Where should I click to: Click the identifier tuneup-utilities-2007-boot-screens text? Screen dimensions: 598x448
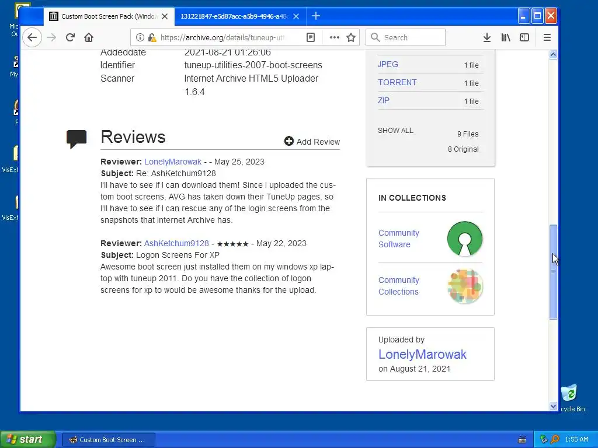[x=253, y=65]
